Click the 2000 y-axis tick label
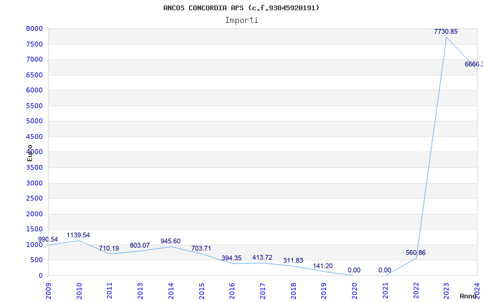This screenshot has width=483, height=302. point(34,214)
